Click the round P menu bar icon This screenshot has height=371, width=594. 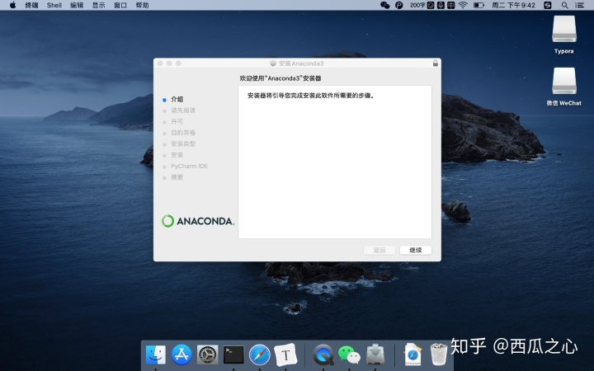[399, 5]
